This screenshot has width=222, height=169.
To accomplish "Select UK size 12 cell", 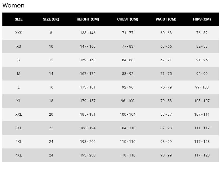I will click(51, 60).
